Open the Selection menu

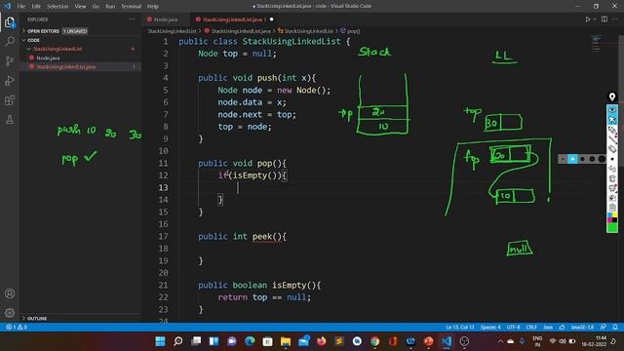[x=58, y=7]
